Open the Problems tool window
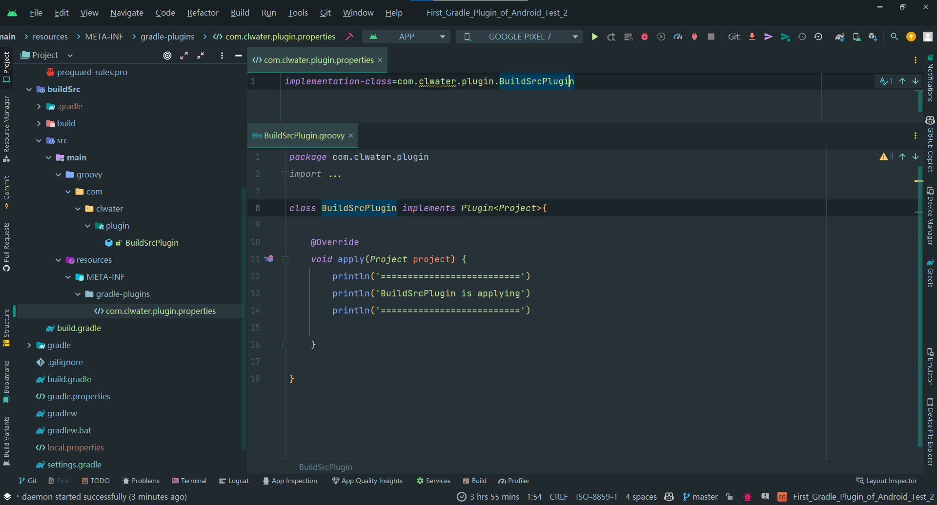Screen dimensions: 937x505 (141, 481)
